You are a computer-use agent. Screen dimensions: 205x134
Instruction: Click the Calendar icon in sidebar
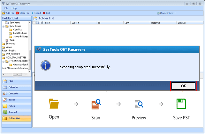(x=5, y=87)
